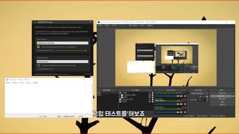Toggle studio mode button below recording
The image size is (239, 134).
point(222,99)
